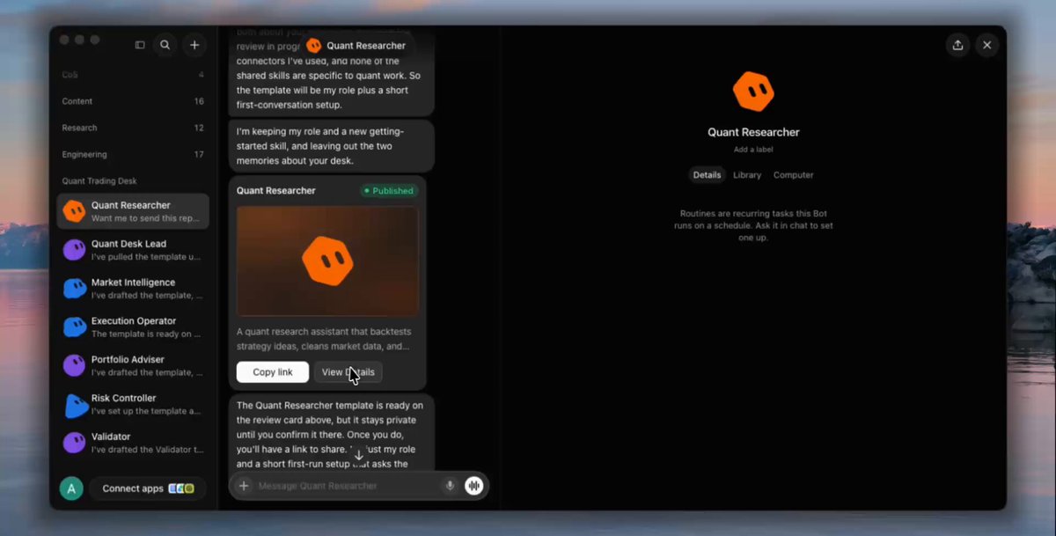
Task: Click the purple Portfolio Adviser avatar
Action: [x=75, y=365]
